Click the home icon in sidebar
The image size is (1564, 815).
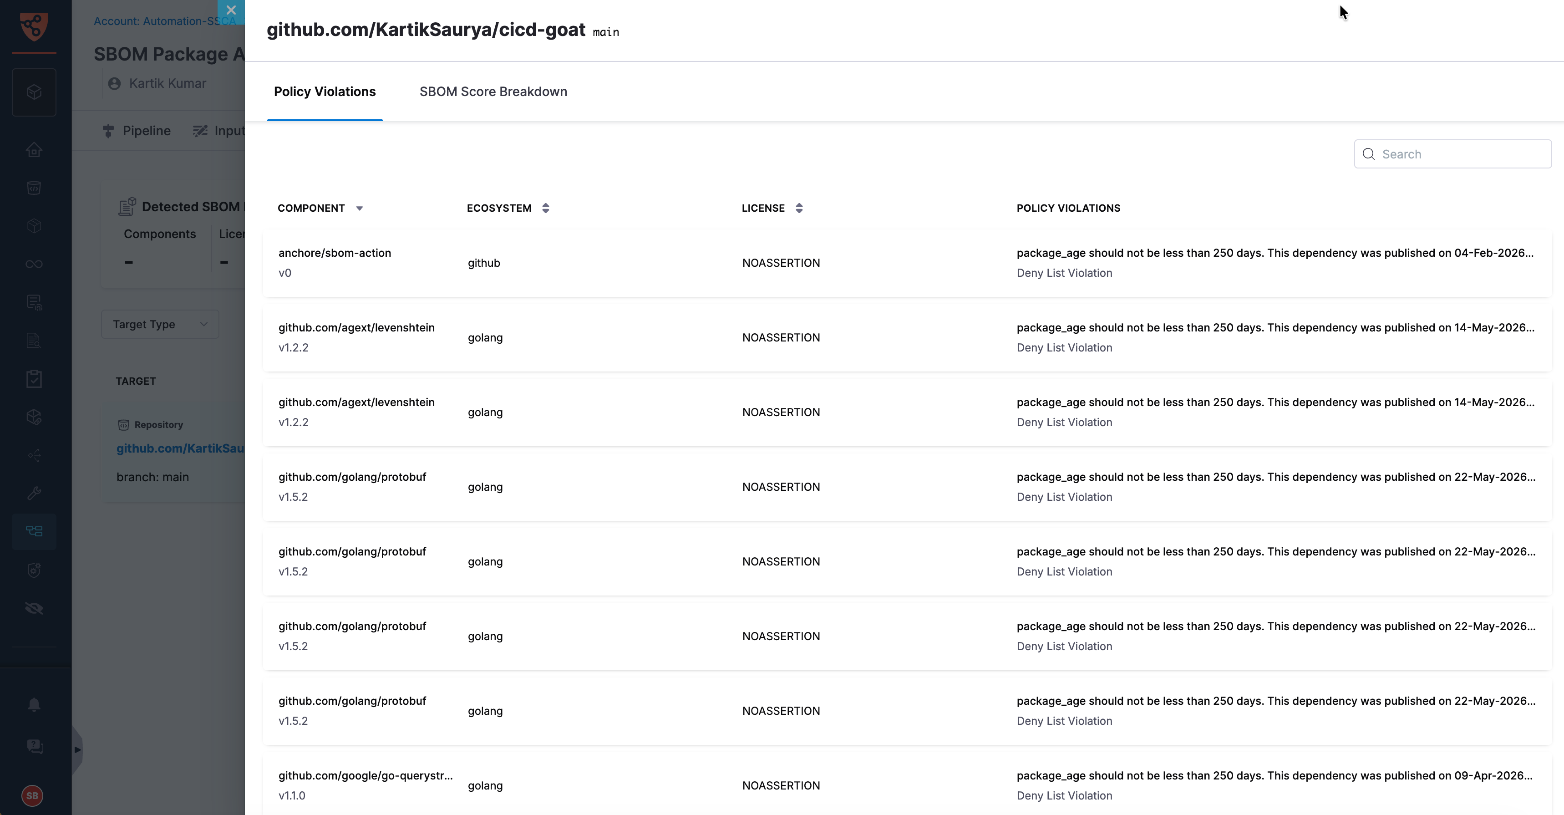tap(34, 149)
